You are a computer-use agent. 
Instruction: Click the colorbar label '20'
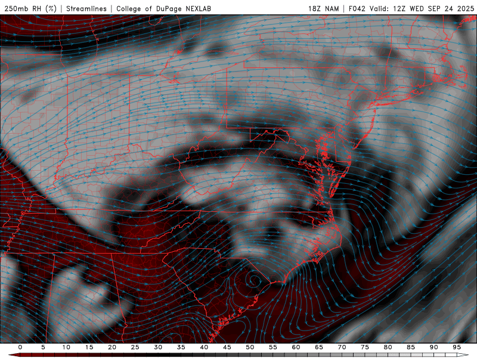112,347
